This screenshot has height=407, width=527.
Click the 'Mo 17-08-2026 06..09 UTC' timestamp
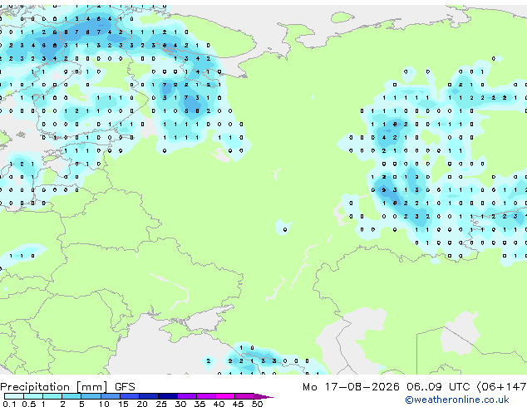387,387
